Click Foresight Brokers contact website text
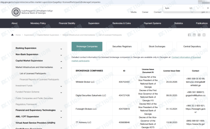 tap(196, 110)
